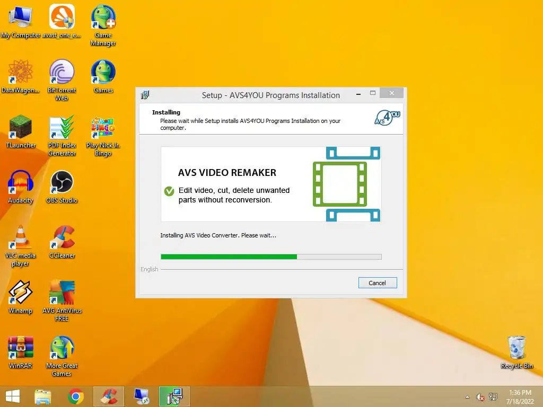
Task: Open CCleaner desktop shortcut
Action: [62, 242]
